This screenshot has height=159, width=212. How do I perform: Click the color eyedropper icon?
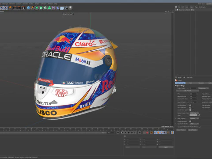coord(199,115)
